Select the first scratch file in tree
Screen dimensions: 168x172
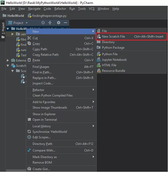[24, 76]
